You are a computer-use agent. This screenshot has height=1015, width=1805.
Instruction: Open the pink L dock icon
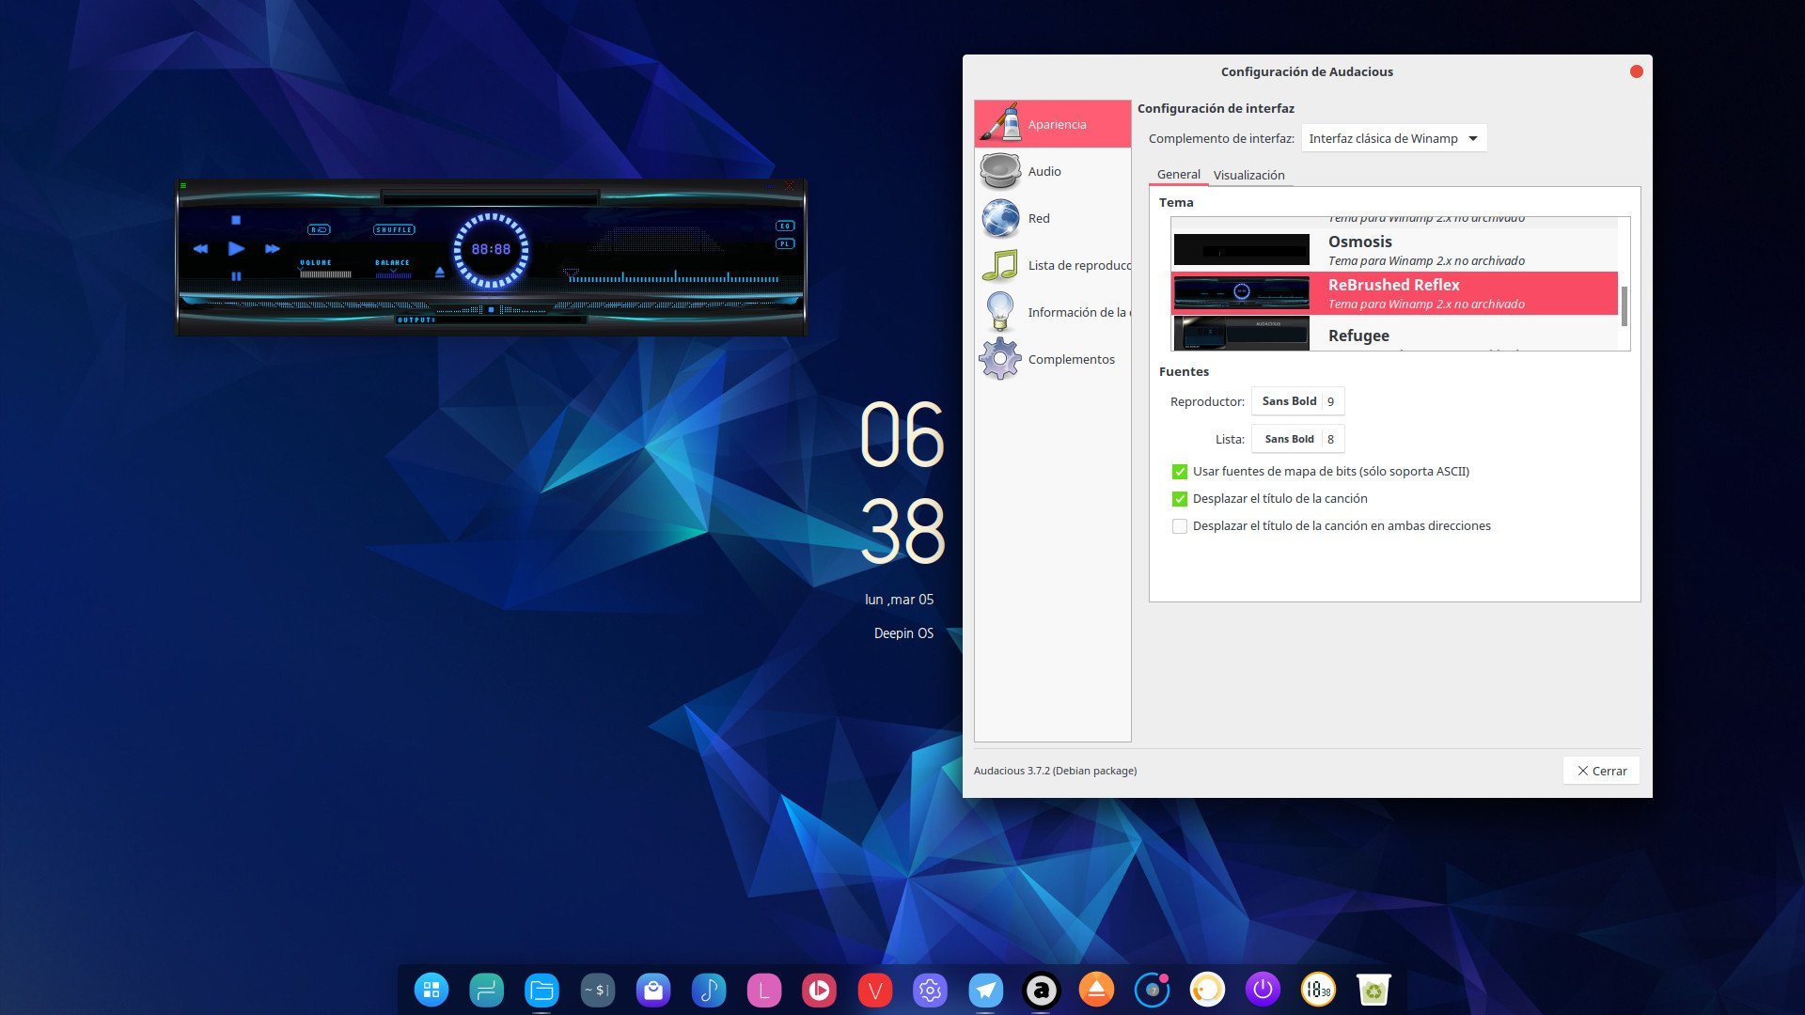tap(763, 989)
